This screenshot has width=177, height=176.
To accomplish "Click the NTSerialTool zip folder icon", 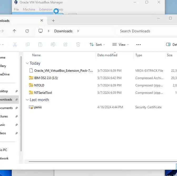I will [31, 92].
